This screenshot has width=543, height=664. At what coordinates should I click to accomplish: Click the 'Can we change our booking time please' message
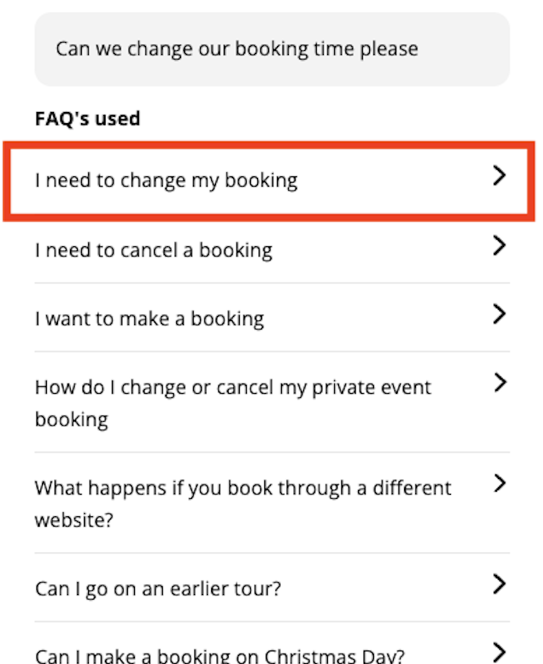[x=237, y=49]
